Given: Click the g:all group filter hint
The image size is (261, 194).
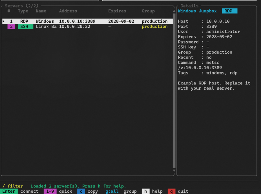Looking at the screenshot, I should click(112, 191).
